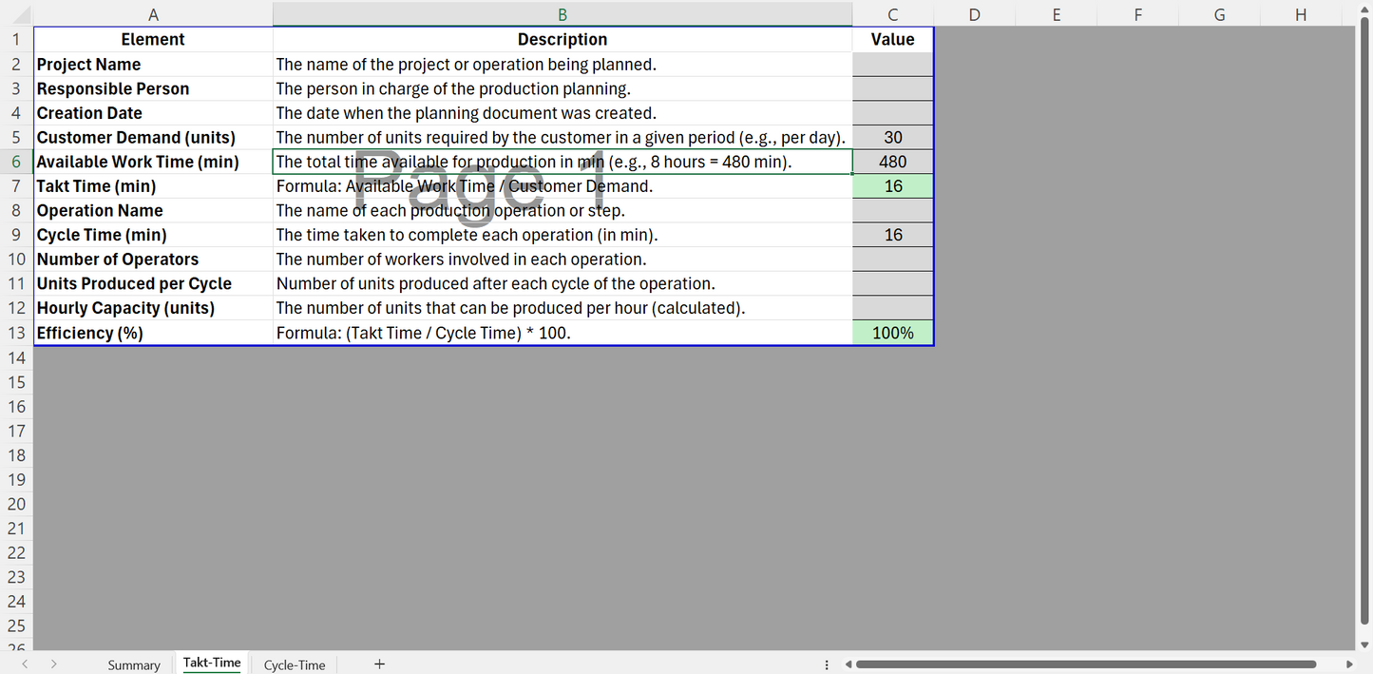Image resolution: width=1373 pixels, height=674 pixels.
Task: Select row 13 header
Action: coord(16,333)
